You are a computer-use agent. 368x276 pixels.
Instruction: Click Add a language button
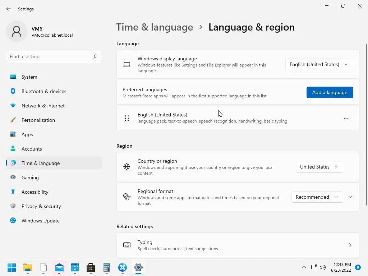click(x=330, y=92)
